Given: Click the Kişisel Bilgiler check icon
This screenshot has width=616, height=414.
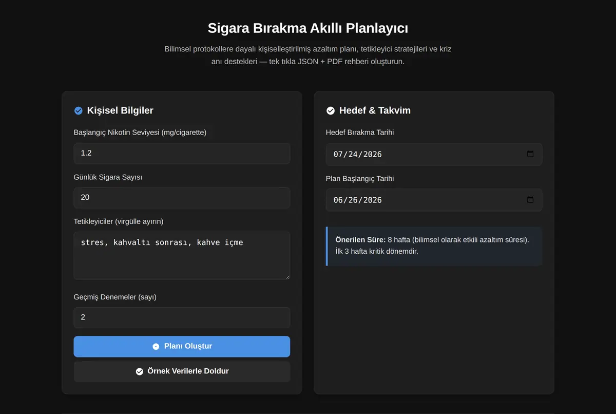Looking at the screenshot, I should pyautogui.click(x=79, y=110).
